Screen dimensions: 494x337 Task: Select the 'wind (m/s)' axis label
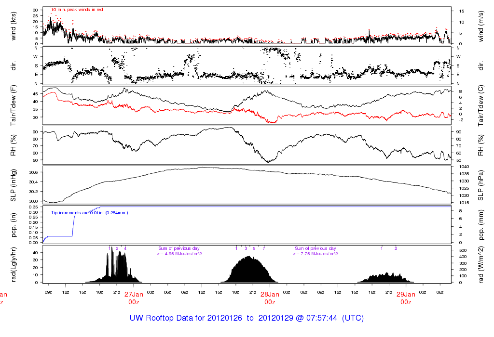click(x=480, y=26)
